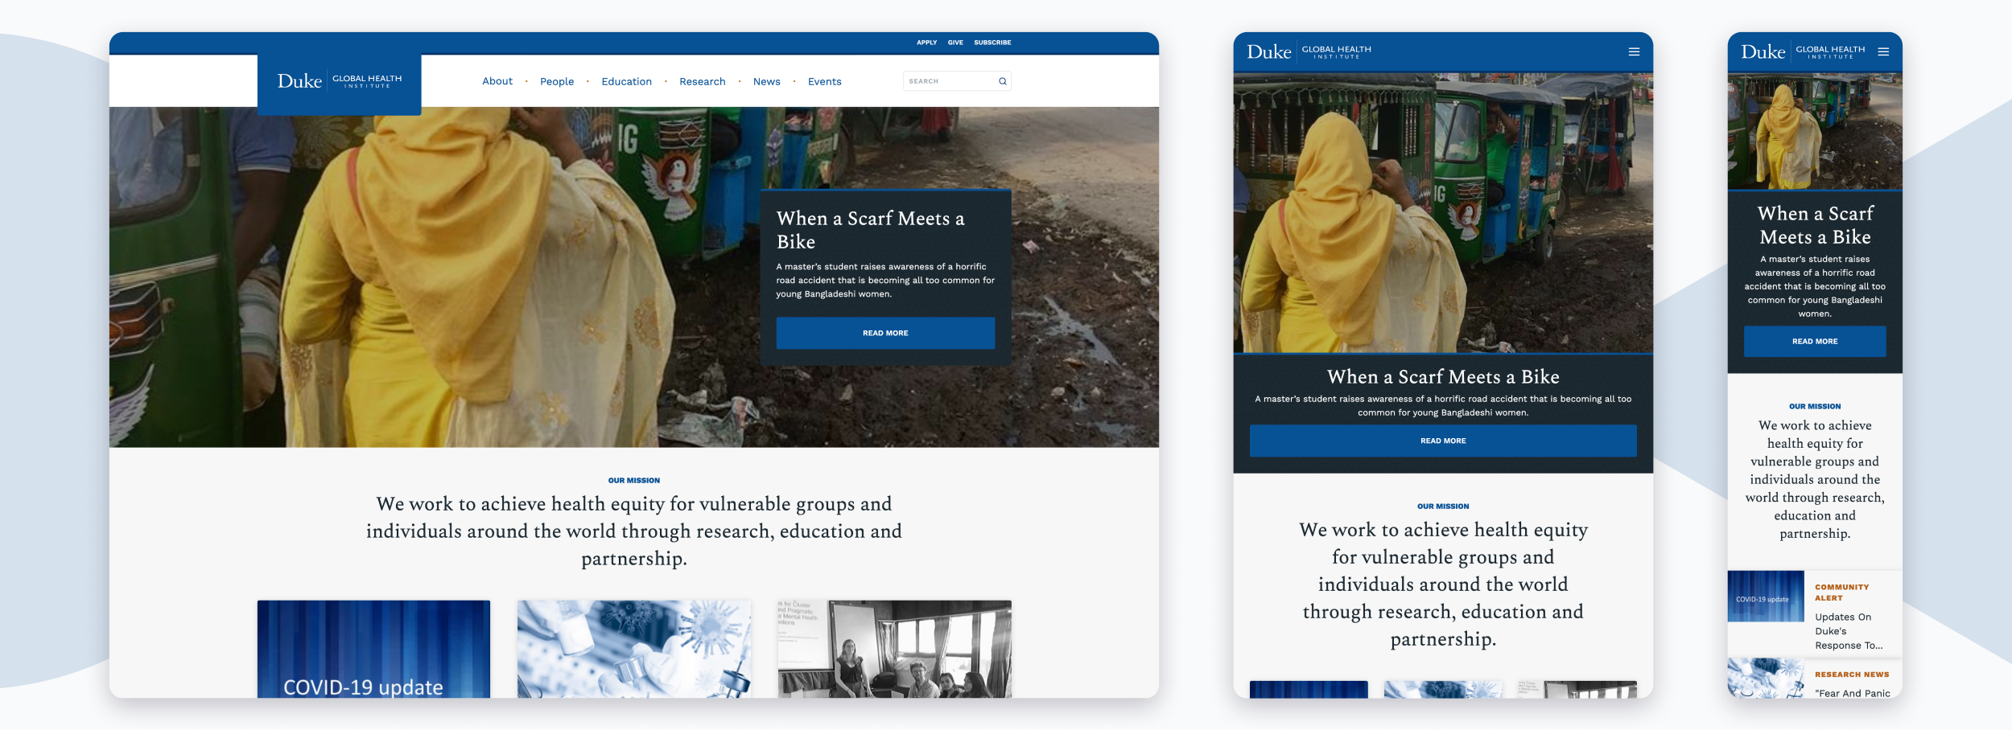Click the SUBSCRIBE link in top bar
Screen dimensions: 2012x730
coord(992,43)
